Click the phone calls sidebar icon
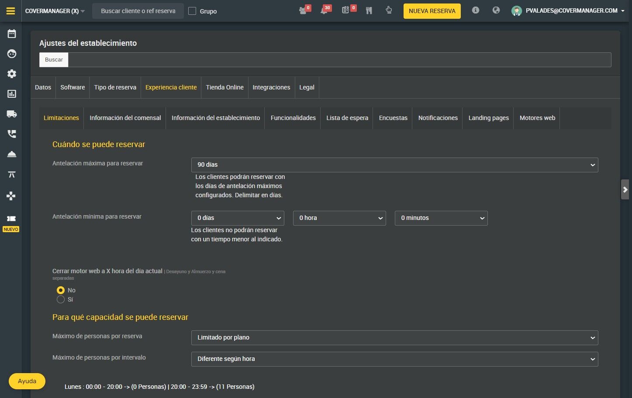The image size is (632, 398). tap(12, 134)
